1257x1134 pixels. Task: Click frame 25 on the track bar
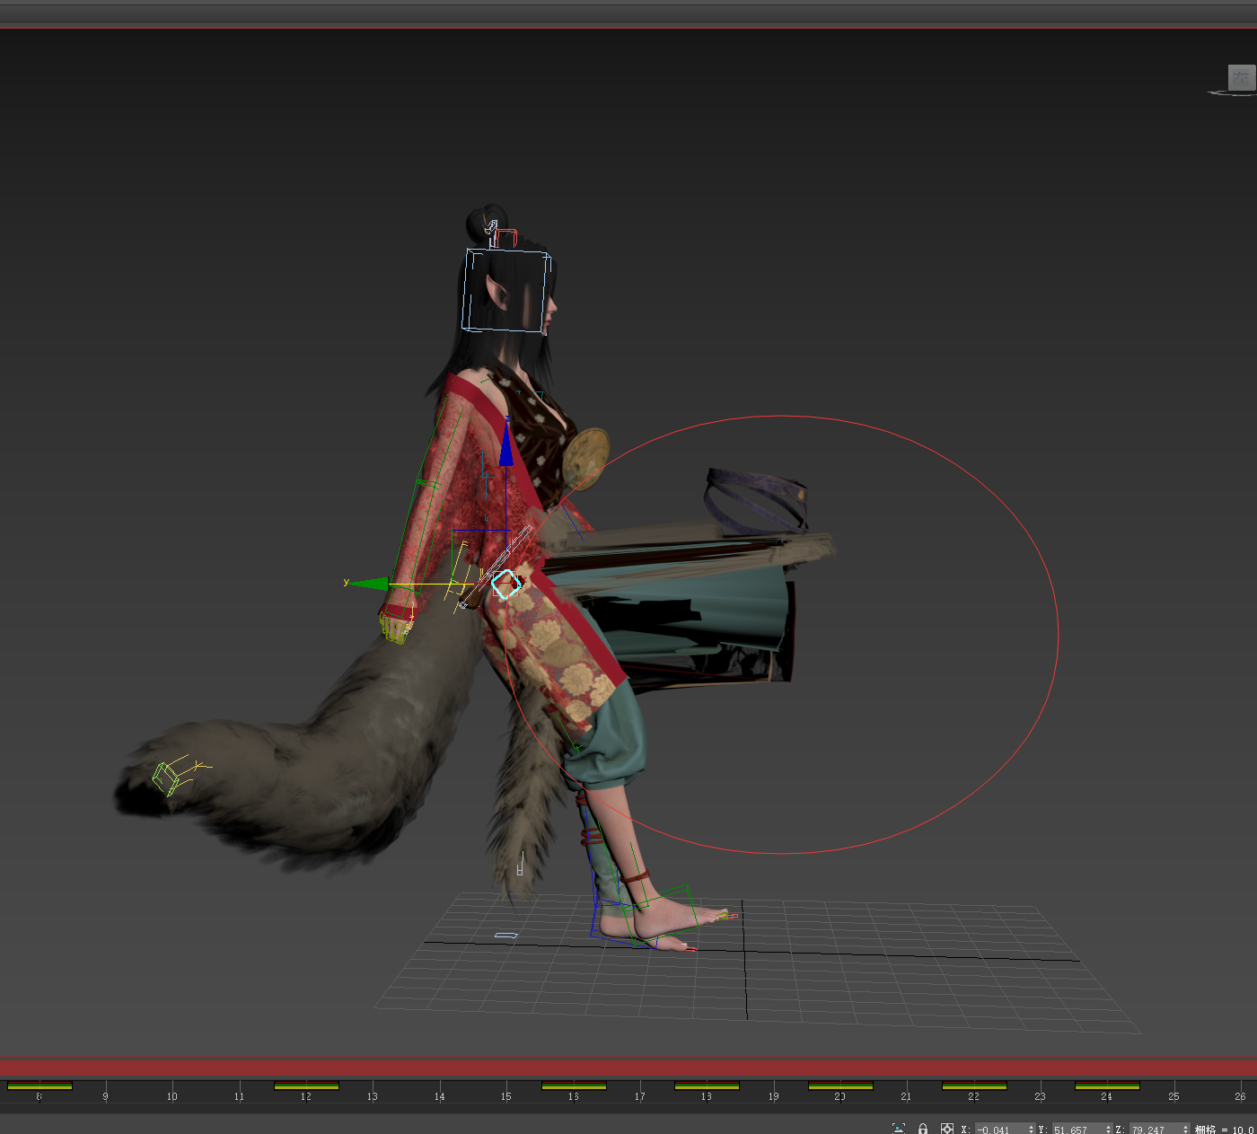[1173, 1096]
